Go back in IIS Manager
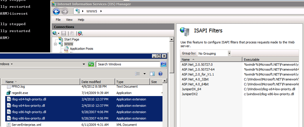This screenshot has height=127, width=304. 56,12
